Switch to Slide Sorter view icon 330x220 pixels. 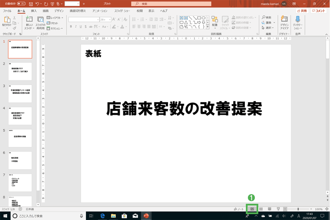coord(261,209)
